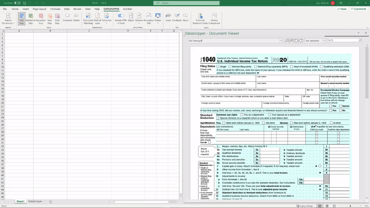Pick the Sum Snip tool

(x=49, y=18)
